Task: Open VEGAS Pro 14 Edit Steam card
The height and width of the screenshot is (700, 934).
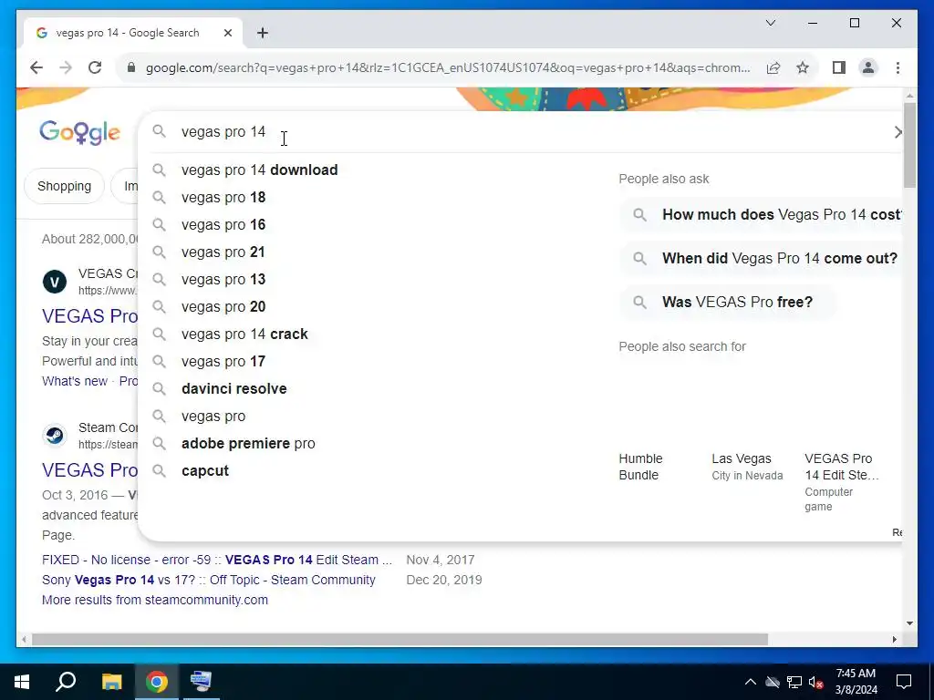Action: click(841, 482)
